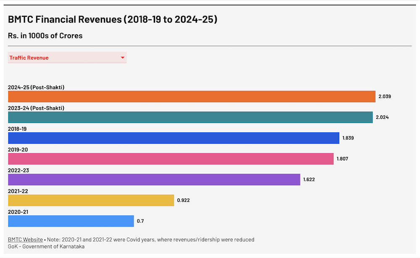Click the teal 2023-24 bar

[190, 117]
